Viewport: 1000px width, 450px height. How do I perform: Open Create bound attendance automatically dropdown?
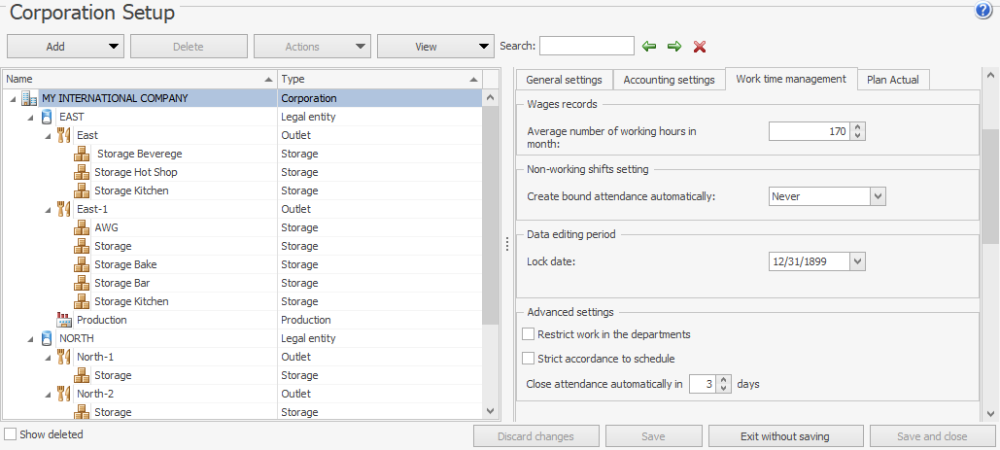[878, 196]
